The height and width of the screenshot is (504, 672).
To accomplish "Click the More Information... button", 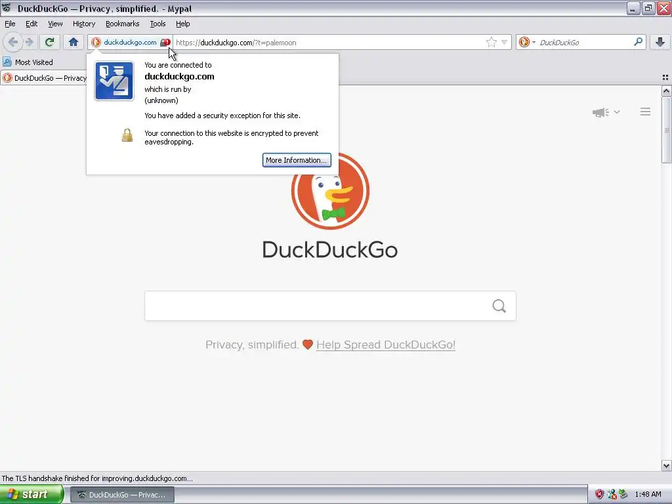I will (x=297, y=160).
